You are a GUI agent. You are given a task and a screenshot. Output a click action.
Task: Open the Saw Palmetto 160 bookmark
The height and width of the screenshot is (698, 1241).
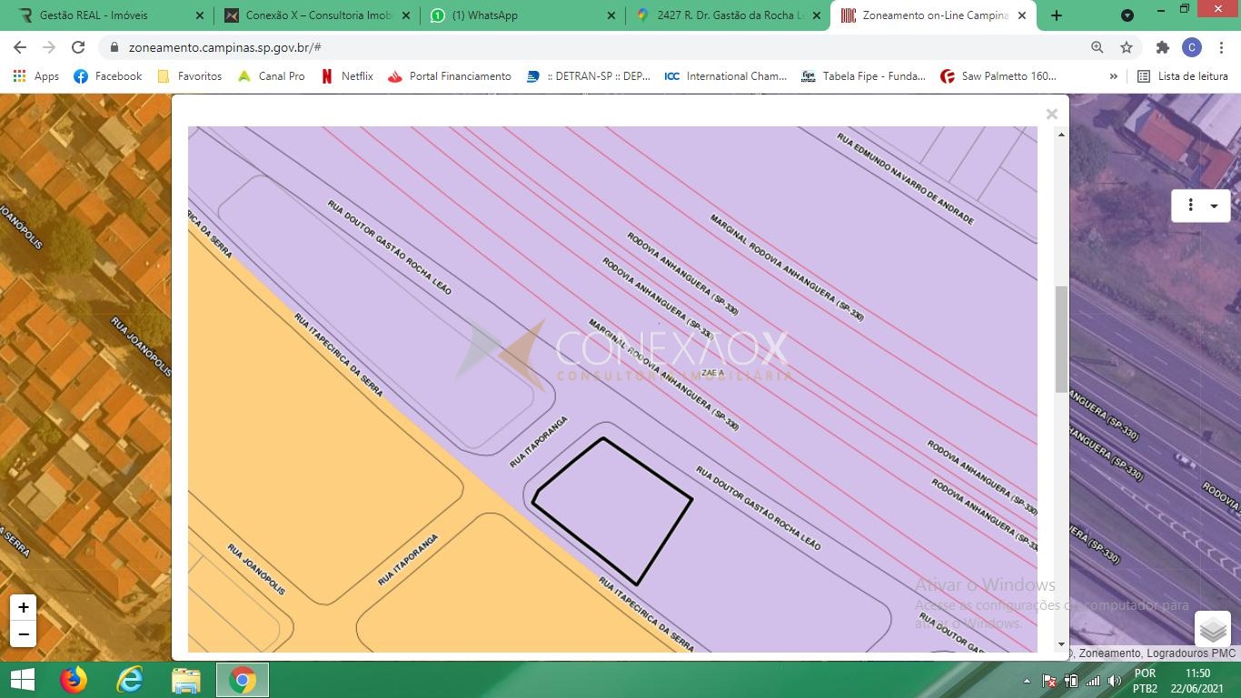pos(998,76)
